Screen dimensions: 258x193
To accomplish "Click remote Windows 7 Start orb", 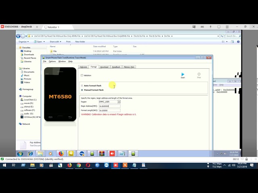I will (20, 154).
